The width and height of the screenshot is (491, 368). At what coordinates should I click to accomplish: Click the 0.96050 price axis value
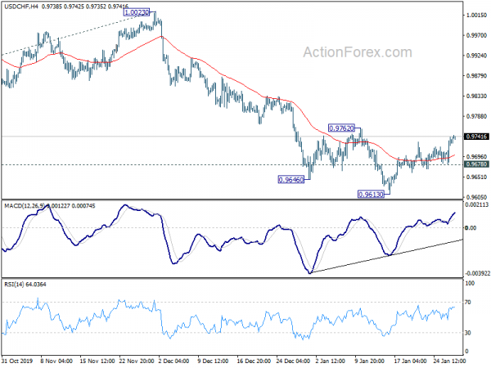click(477, 197)
